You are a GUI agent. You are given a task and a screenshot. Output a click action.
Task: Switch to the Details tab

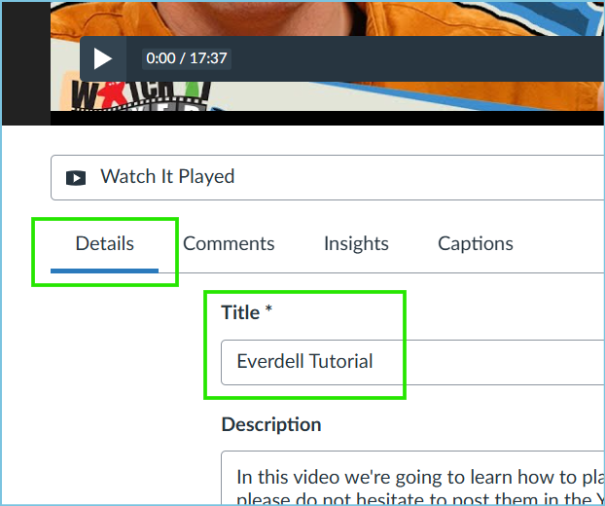point(105,243)
